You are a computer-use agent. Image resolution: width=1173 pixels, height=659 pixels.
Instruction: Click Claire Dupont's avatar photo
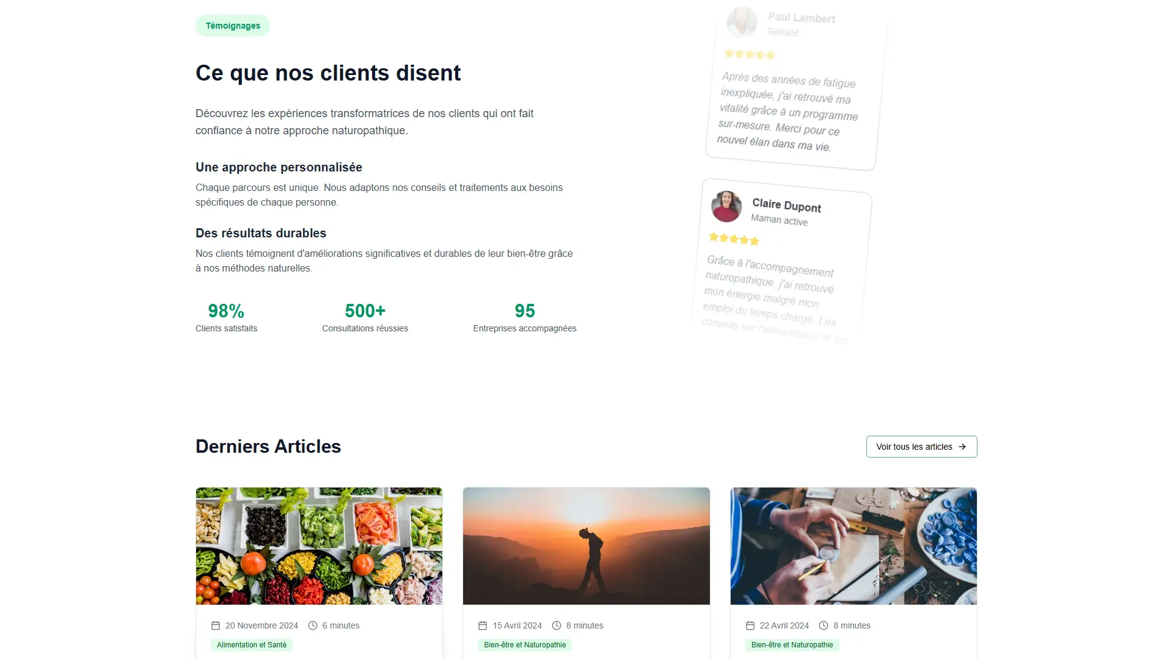(x=726, y=206)
